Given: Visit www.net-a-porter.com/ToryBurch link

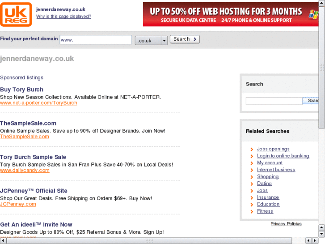Looking at the screenshot, I should pos(38,103).
